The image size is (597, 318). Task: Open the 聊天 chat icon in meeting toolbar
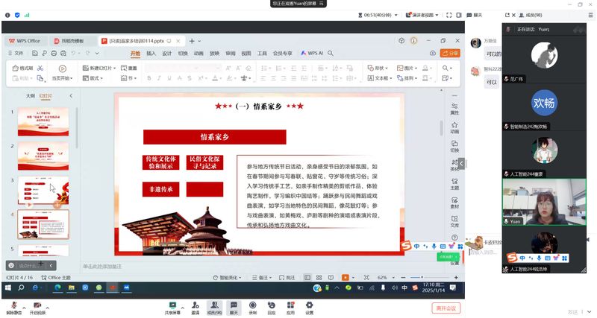(234, 305)
